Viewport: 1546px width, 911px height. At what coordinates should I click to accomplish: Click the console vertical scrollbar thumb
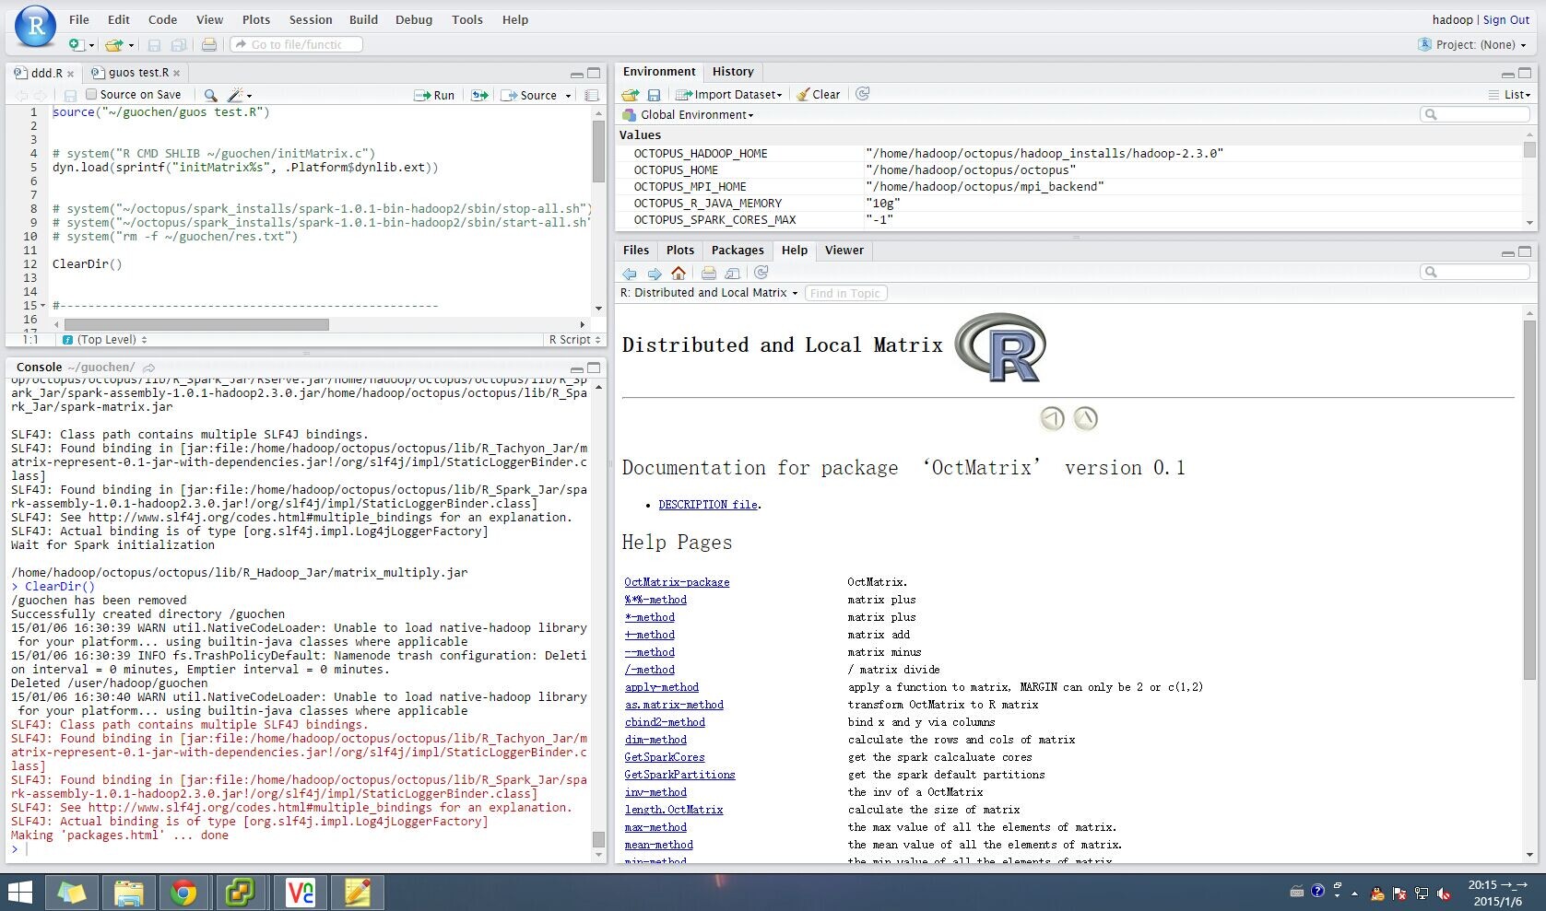coord(598,839)
